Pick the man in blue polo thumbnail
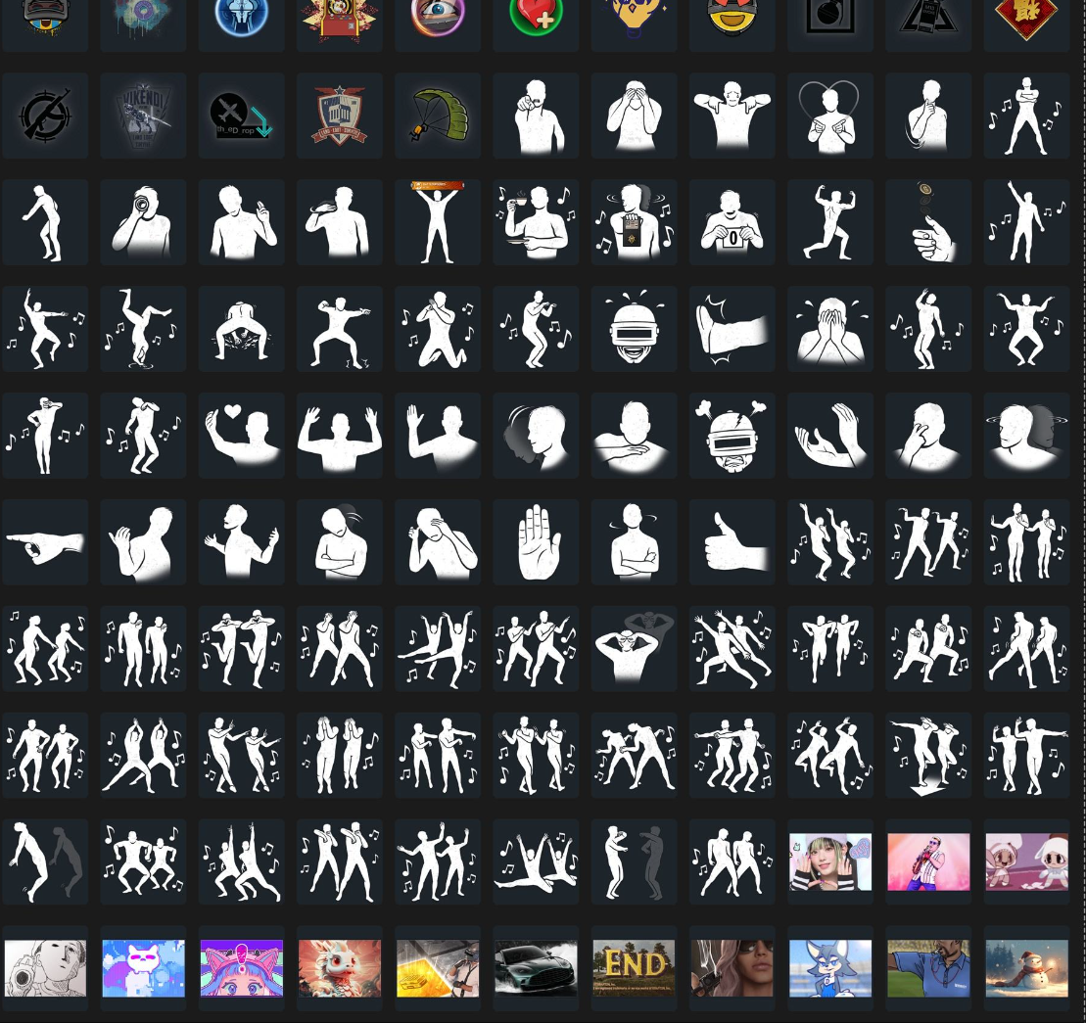1086x1023 pixels. tap(928, 968)
